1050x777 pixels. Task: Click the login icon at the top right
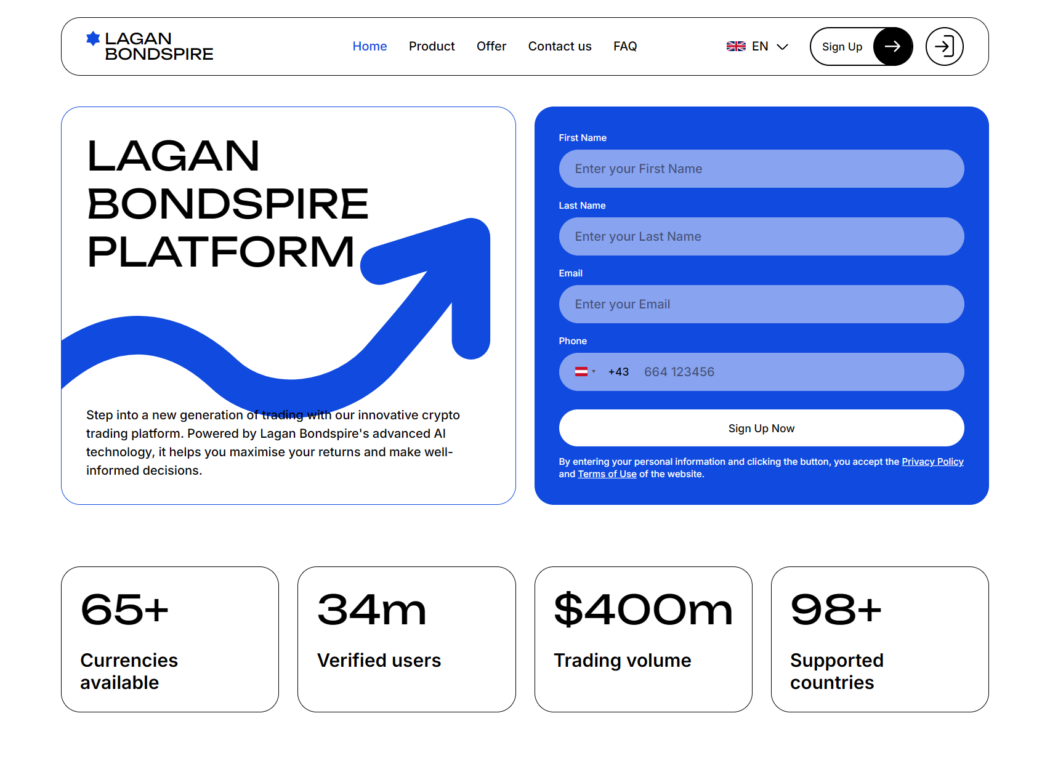944,46
